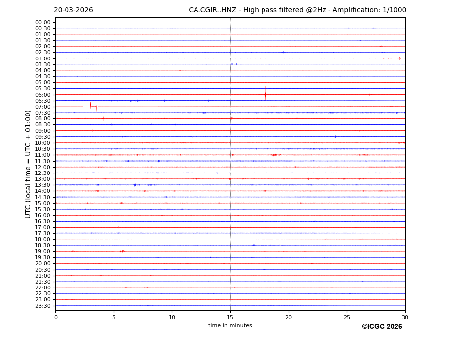The width and height of the screenshot is (460, 345).
Task: Click the x-axis tick labeled 30
Action: click(405, 317)
